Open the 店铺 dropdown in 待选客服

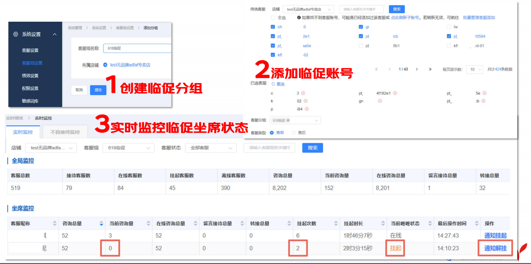(308, 9)
